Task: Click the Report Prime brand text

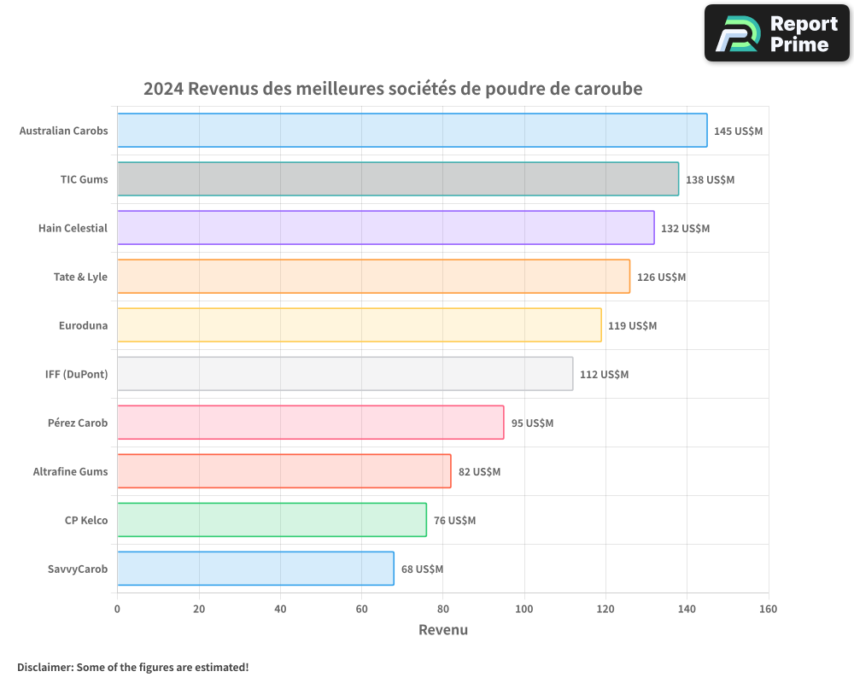Action: click(x=804, y=33)
